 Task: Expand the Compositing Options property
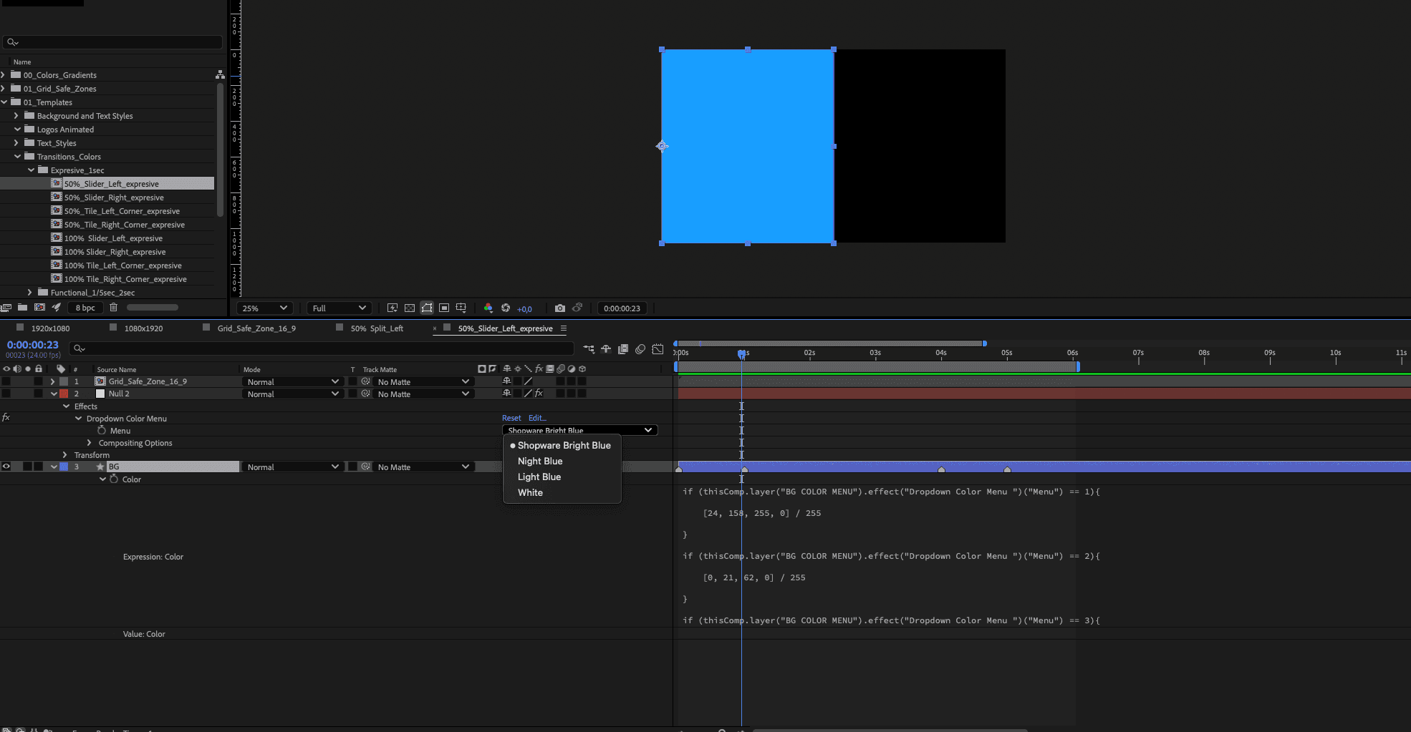point(90,443)
